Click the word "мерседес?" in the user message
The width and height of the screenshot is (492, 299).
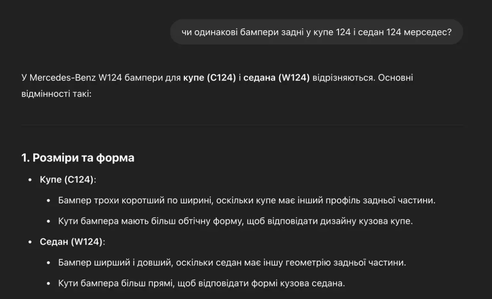(428, 32)
